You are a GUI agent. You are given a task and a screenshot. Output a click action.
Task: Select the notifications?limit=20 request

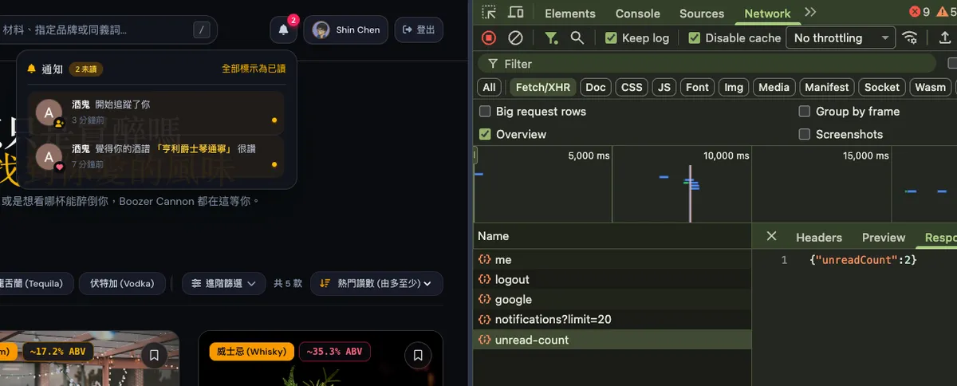[x=612, y=320]
